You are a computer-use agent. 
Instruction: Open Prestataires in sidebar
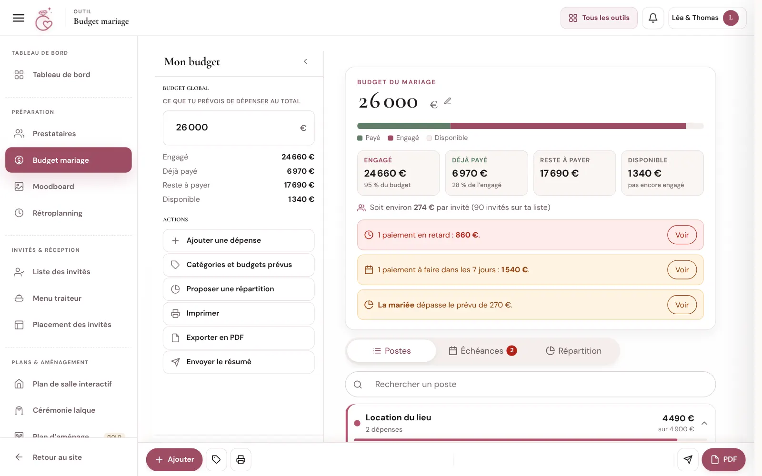click(69, 134)
